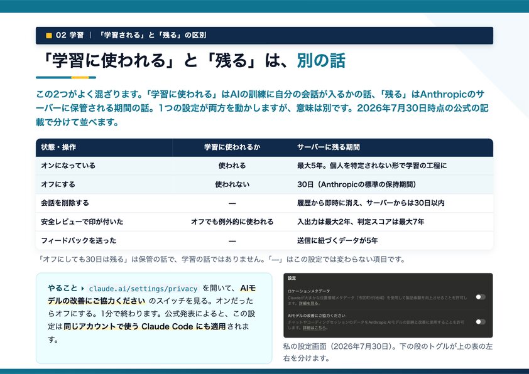Viewport: 529px width, 374px height.
Task: Click the オンになっている row label
Action: pos(68,166)
